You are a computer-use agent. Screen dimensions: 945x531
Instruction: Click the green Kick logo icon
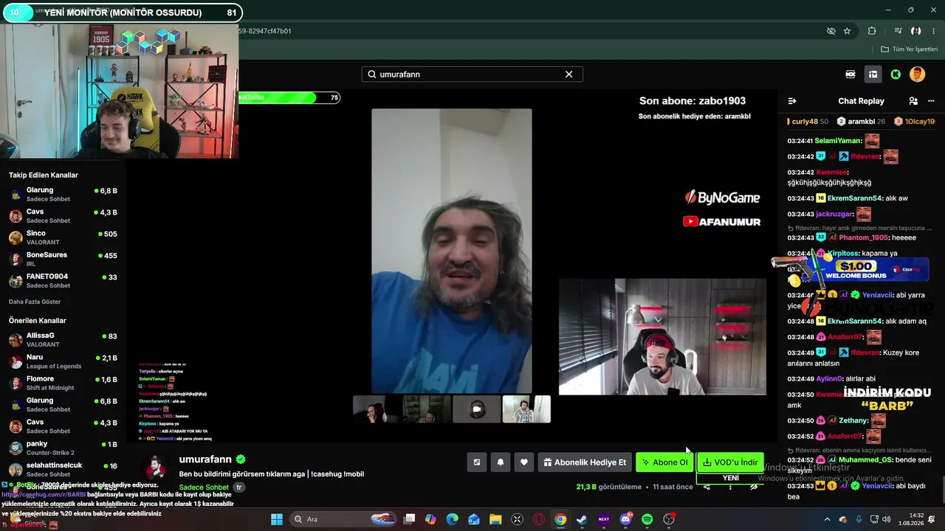[x=896, y=74]
